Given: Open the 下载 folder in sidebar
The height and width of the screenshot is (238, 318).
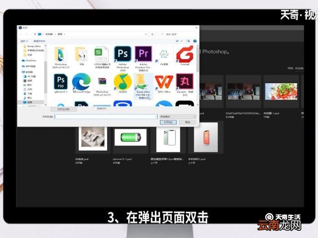Looking at the screenshot, I should pos(28,93).
